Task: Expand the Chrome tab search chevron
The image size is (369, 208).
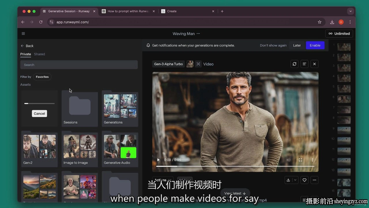Action: [351, 11]
